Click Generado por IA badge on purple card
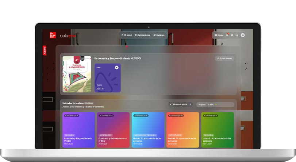Screen dimensions: 296x162 pos(72,115)
